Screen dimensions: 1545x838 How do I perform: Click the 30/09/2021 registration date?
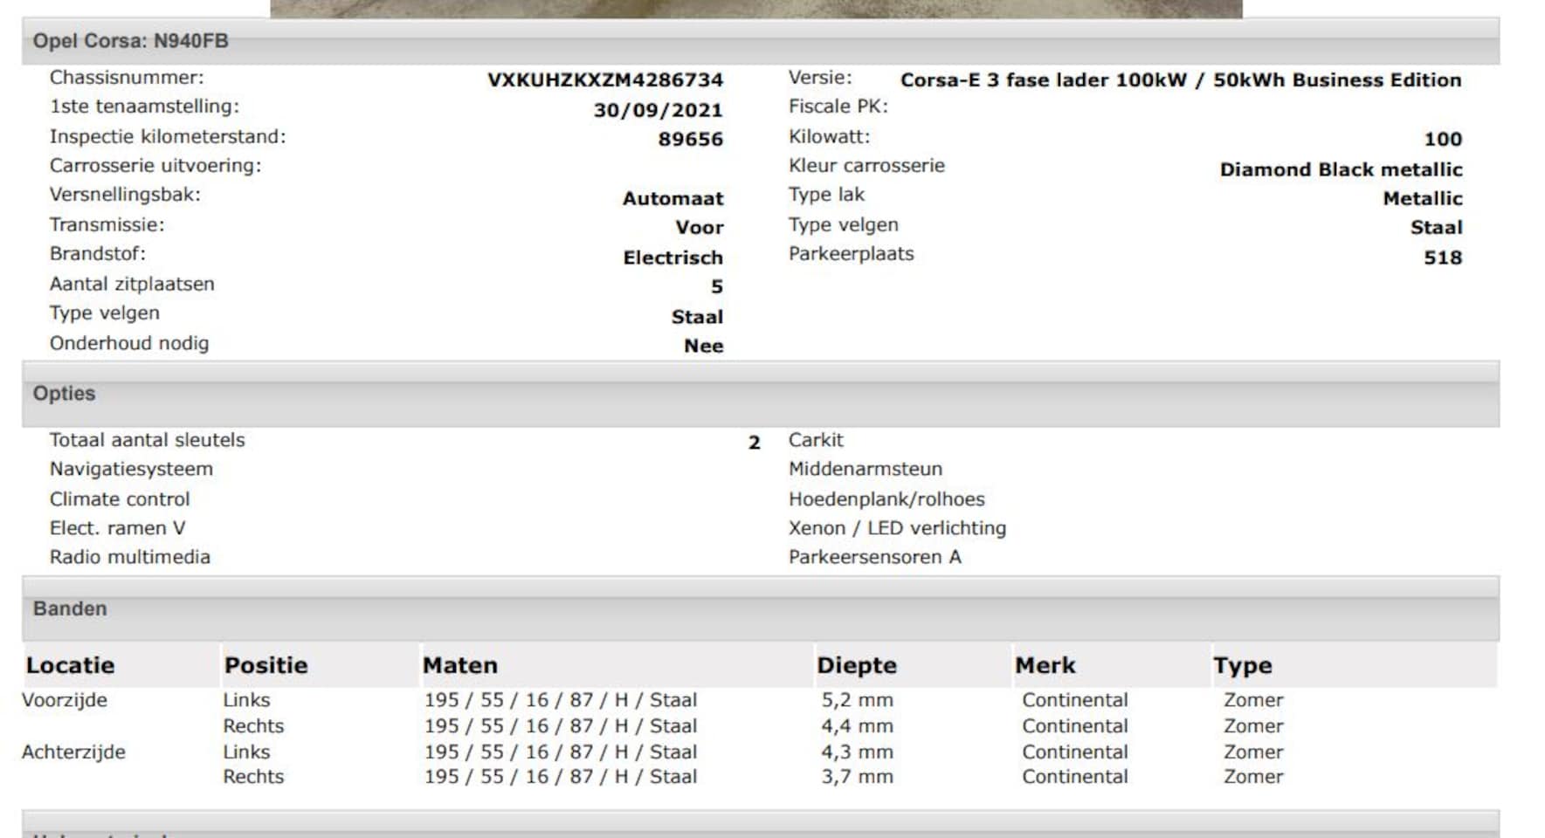pyautogui.click(x=658, y=110)
